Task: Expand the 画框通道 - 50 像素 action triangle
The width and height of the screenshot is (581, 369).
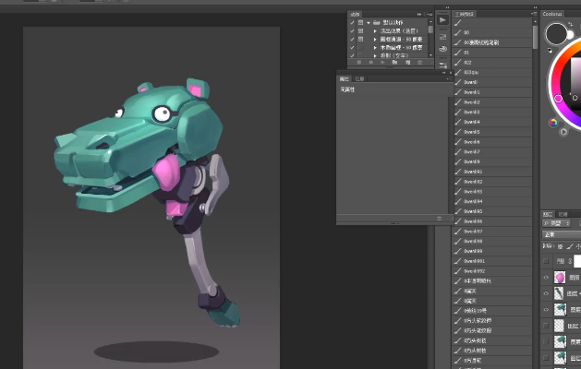Action: [x=375, y=40]
